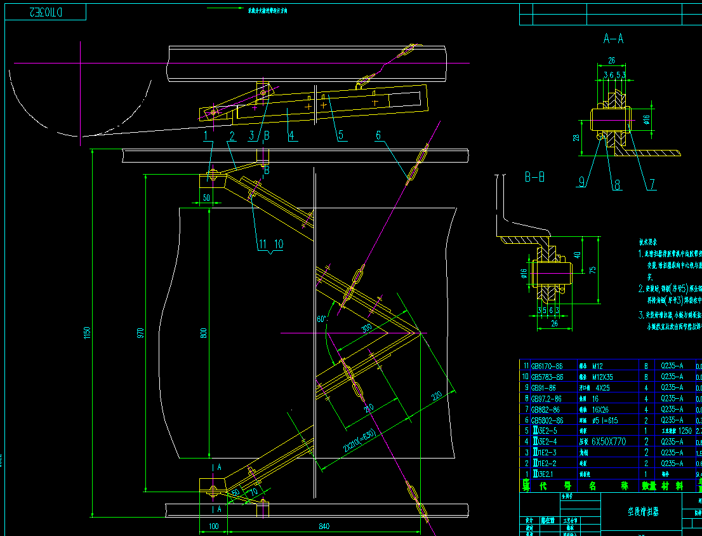
Task: Click the 800 vertical dimension text
Action: 204,333
